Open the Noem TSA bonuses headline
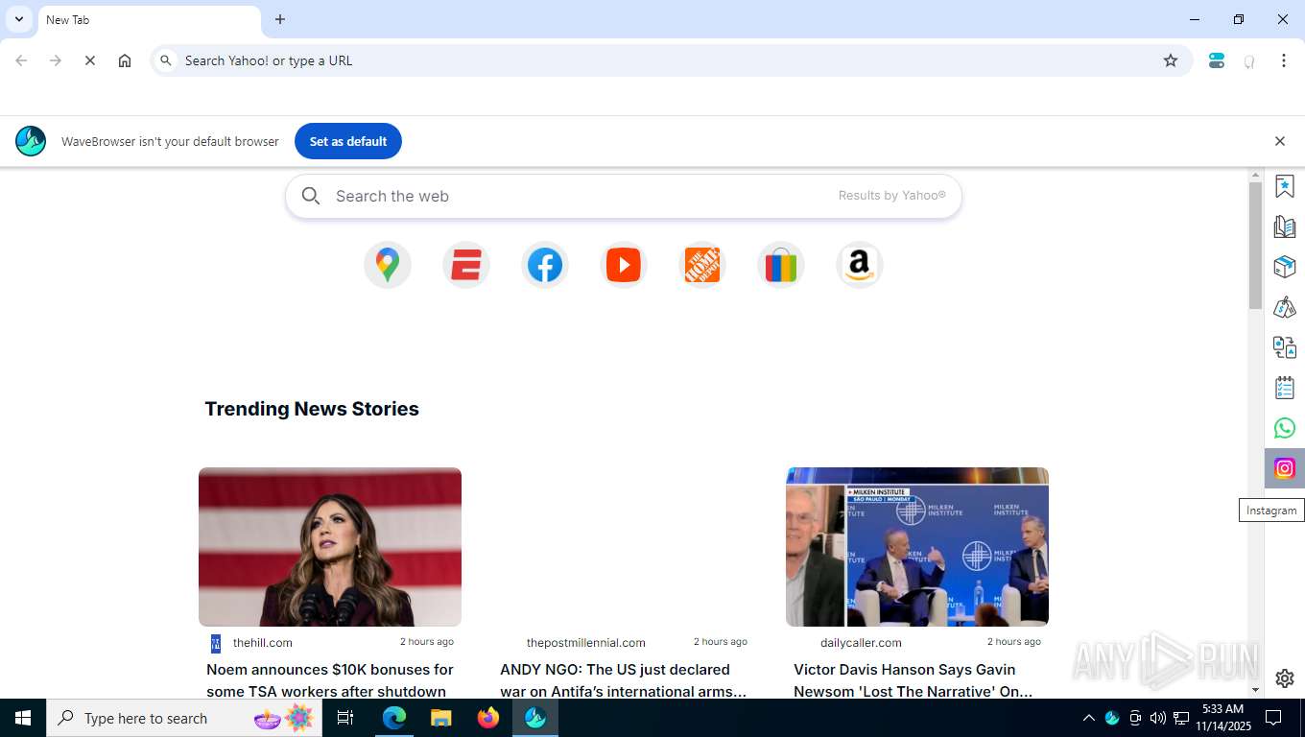This screenshot has width=1305, height=737. [x=330, y=679]
